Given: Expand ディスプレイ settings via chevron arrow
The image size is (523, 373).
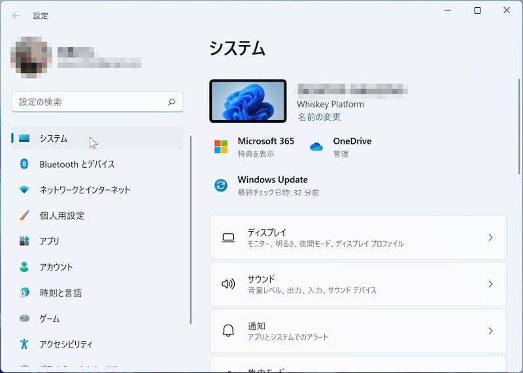Looking at the screenshot, I should 490,238.
